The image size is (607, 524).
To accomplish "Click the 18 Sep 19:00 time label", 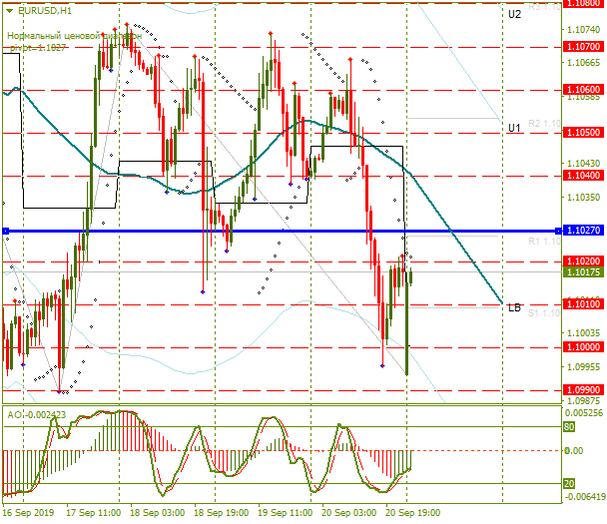I will (x=221, y=513).
